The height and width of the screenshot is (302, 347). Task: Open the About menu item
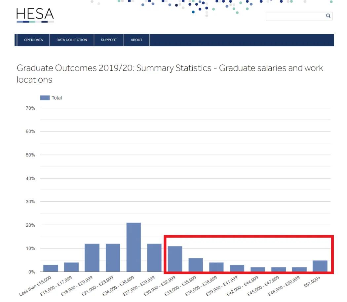coord(136,40)
